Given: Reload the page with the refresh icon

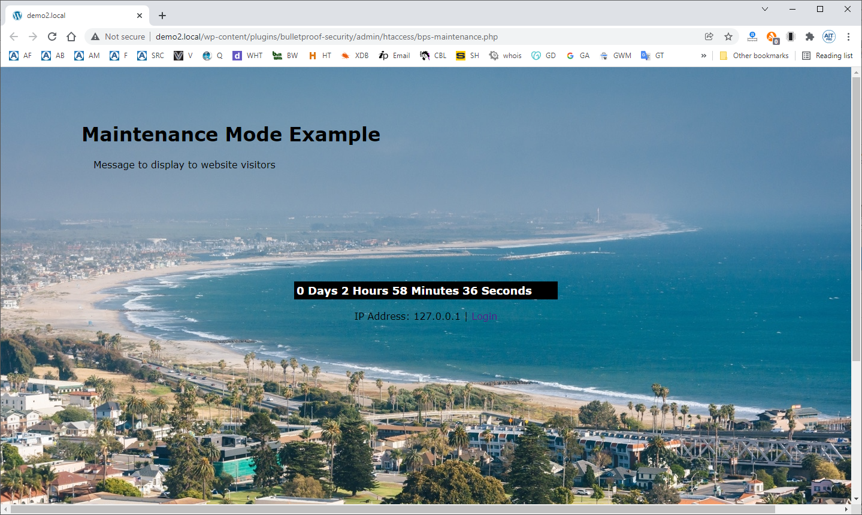Looking at the screenshot, I should [52, 37].
